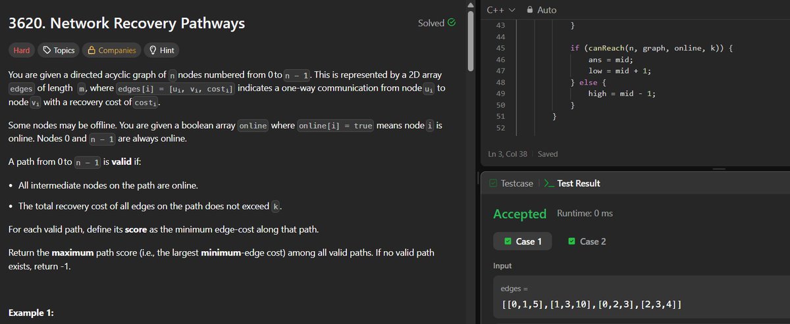This screenshot has height=324, width=790.
Task: Click the sentence ending with return -1
Action: (221, 259)
